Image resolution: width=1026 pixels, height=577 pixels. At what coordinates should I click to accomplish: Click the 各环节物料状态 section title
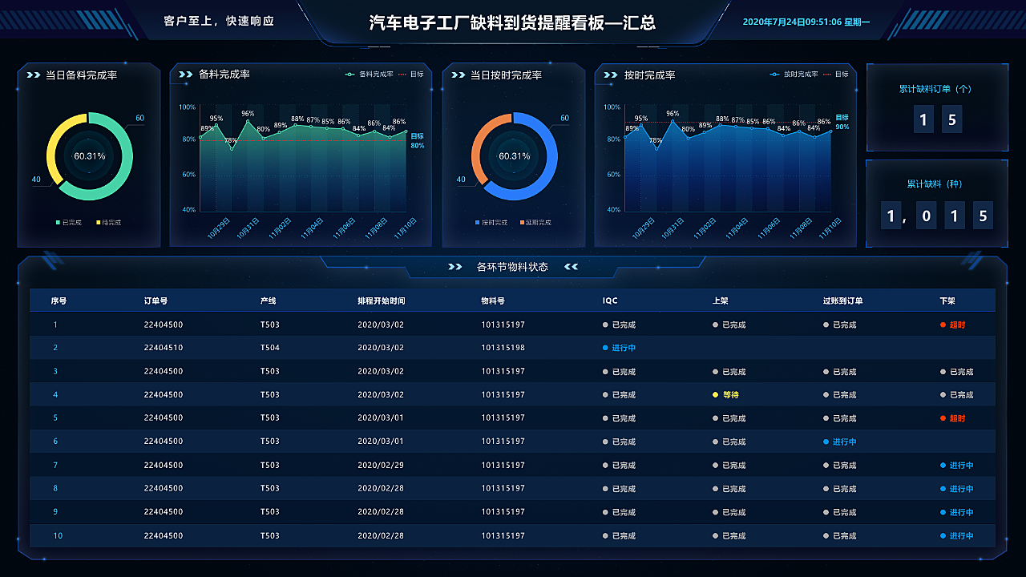[512, 267]
